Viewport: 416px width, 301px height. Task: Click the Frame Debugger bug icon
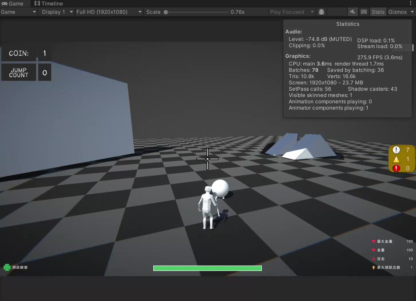(321, 12)
